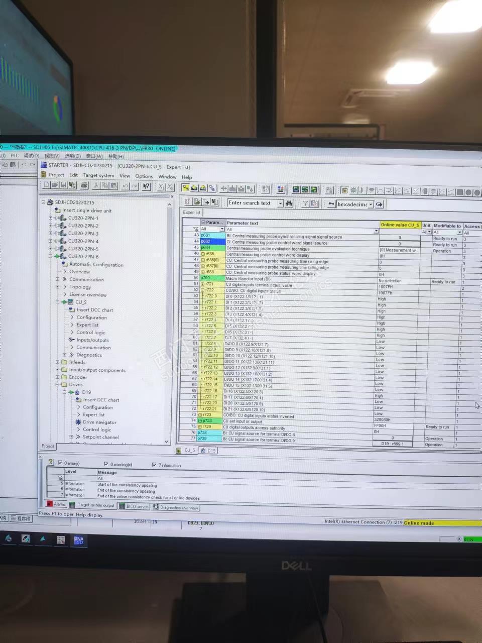Open Automatic Configuration in tree

coord(96,264)
